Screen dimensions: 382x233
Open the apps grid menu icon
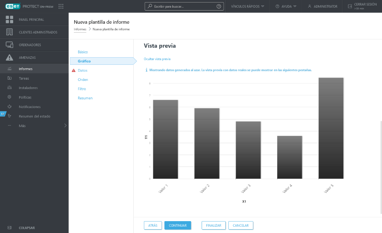61,6
